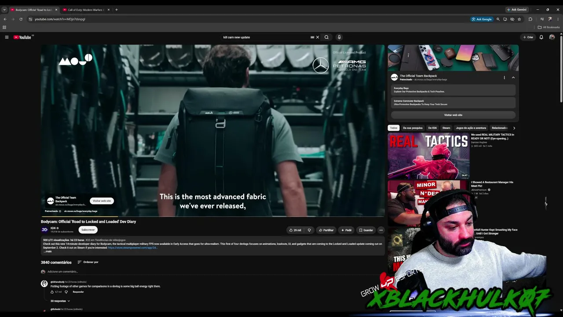Reload the page with the refresh icon
The image size is (563, 317).
(21, 19)
